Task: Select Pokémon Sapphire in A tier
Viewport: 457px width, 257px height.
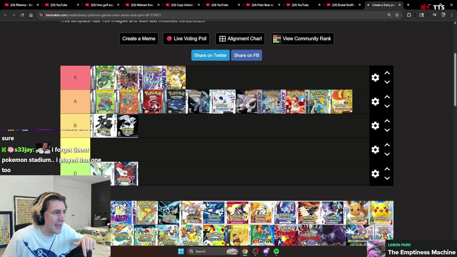Action: pos(174,102)
